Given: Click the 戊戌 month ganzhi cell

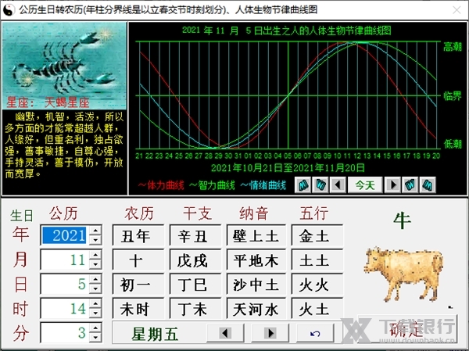Looking at the screenshot, I should tap(195, 260).
